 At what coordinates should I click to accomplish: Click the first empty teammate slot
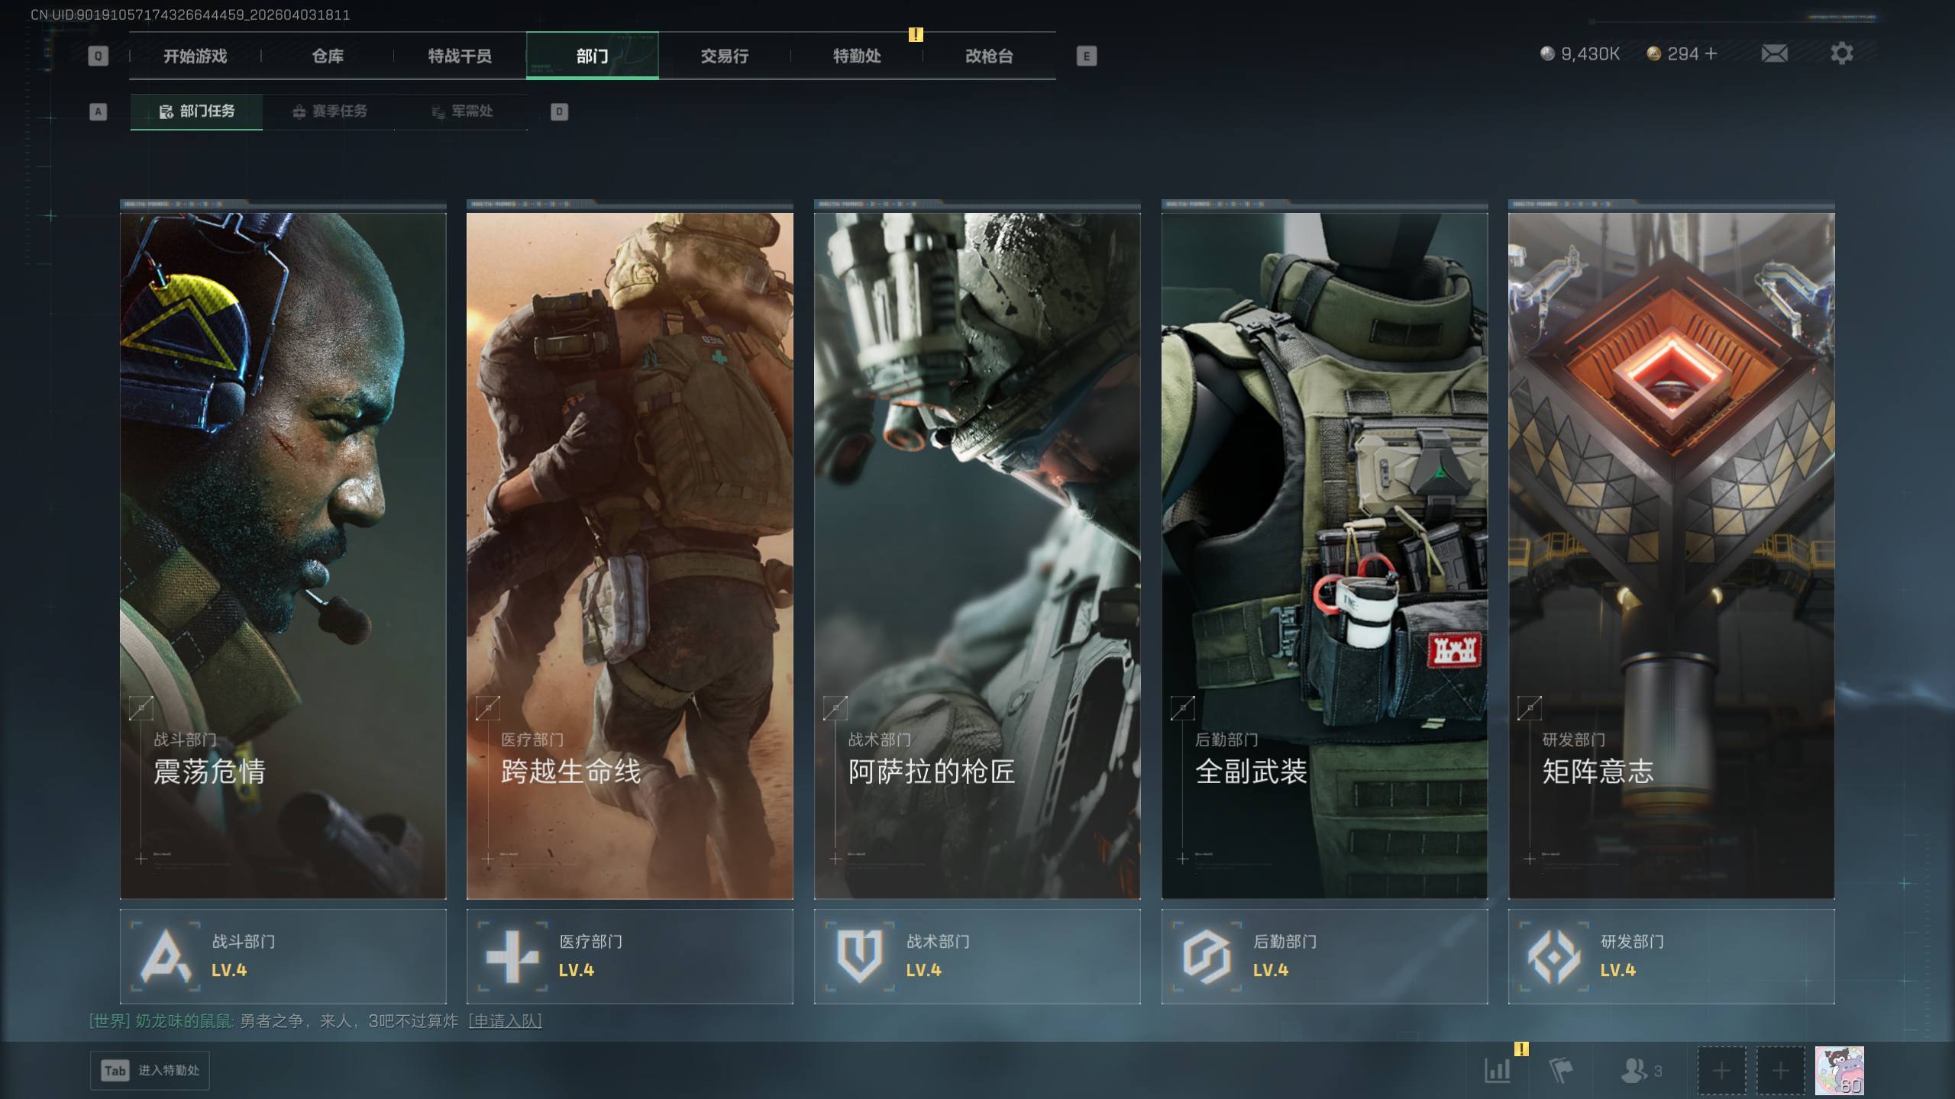click(1721, 1071)
